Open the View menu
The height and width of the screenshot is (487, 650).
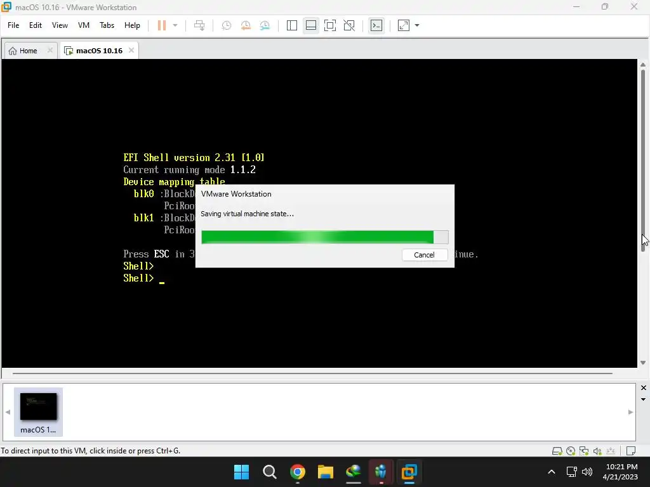coord(60,25)
